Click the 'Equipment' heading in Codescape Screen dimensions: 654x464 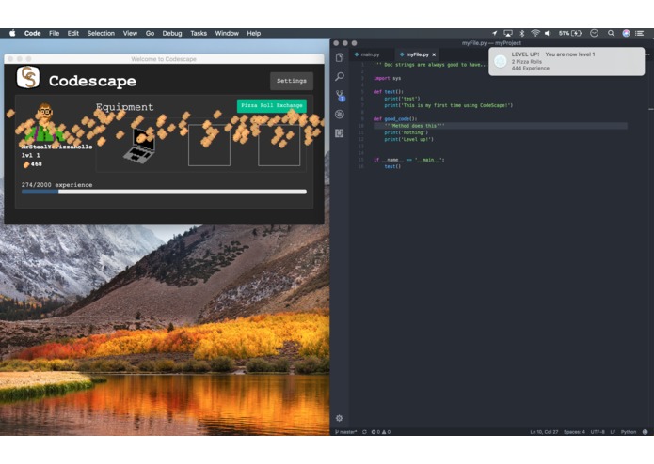[125, 107]
